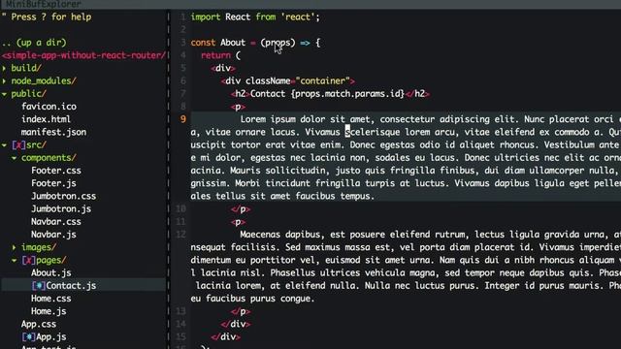
Task: Open Home.js file
Action: 49,311
